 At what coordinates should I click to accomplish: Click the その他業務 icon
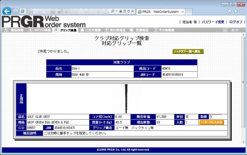point(156,30)
